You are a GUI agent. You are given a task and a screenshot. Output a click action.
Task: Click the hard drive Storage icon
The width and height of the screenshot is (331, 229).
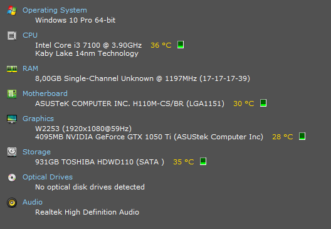click(x=12, y=152)
